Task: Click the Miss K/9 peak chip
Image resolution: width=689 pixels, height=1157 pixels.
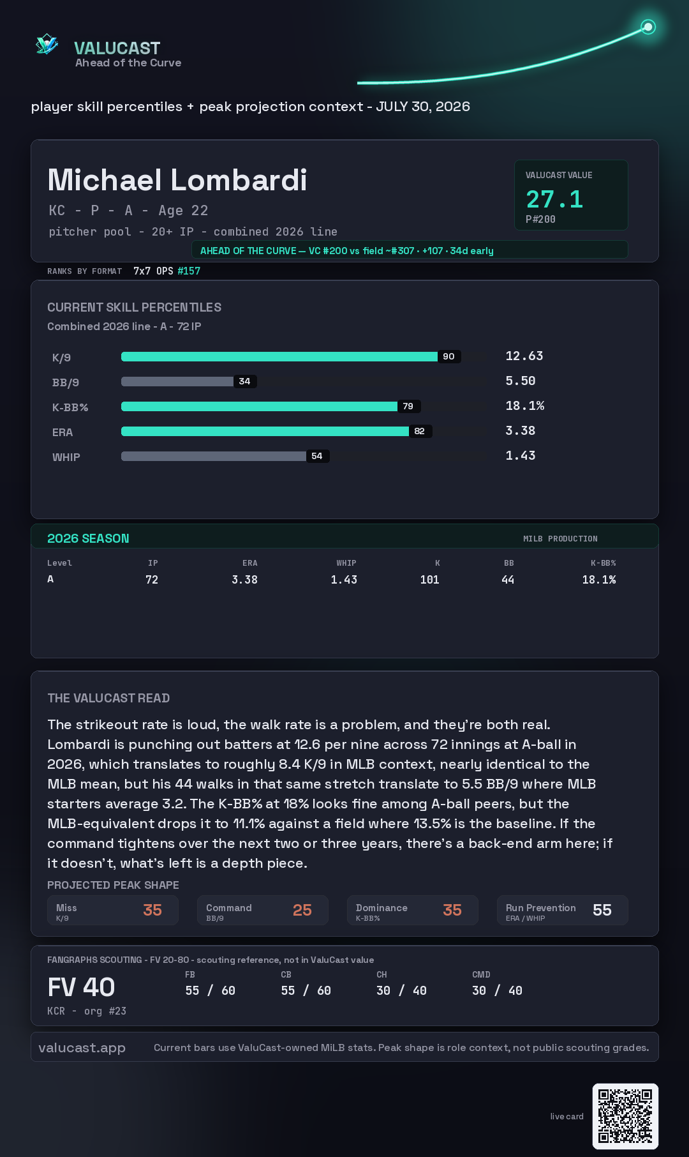Action: [113, 911]
